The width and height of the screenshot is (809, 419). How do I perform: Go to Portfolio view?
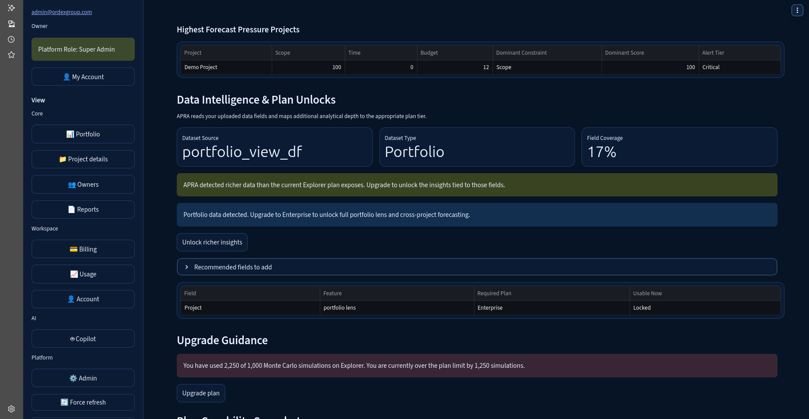83,134
